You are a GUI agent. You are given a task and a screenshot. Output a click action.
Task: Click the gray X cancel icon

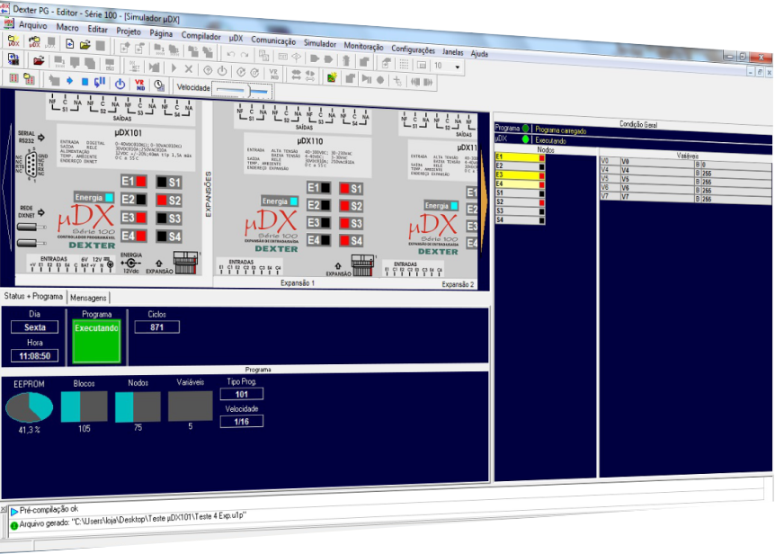[x=188, y=69]
